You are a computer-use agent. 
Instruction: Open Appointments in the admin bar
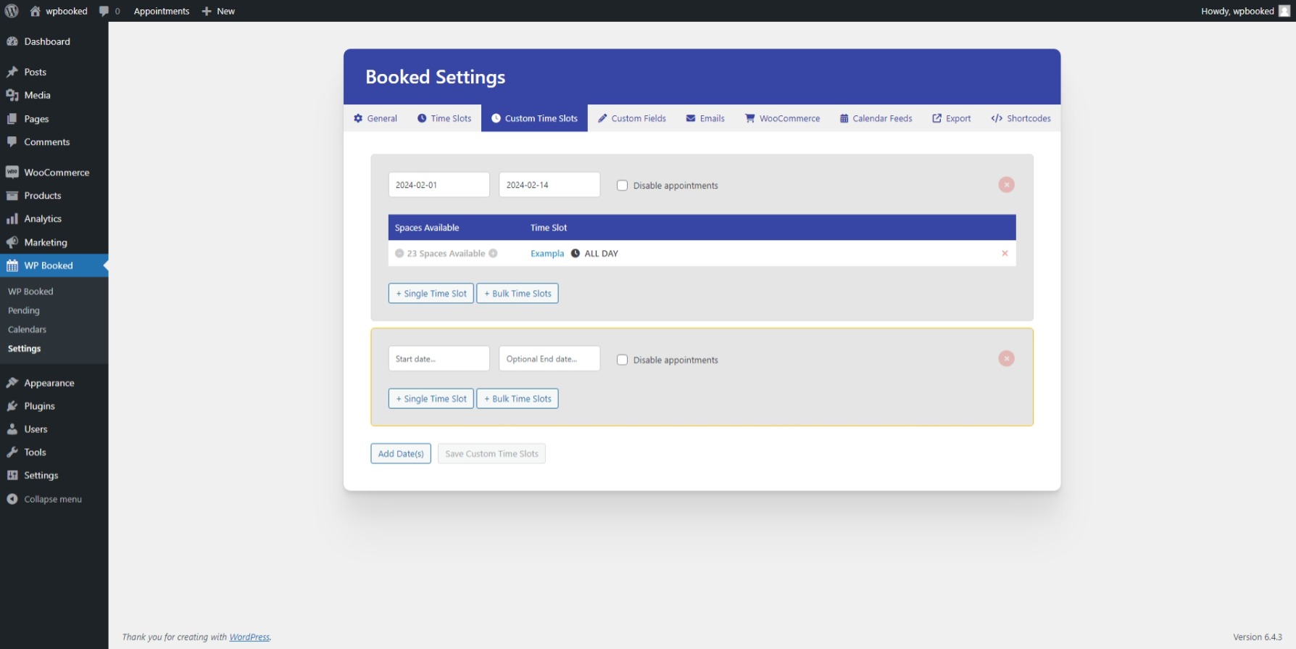[x=162, y=11]
